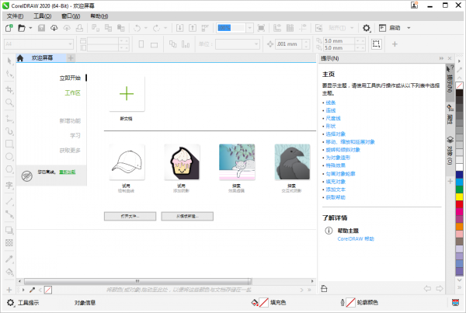466x313 pixels.
Task: Click the red swatch in color palette
Action: pyautogui.click(x=460, y=204)
